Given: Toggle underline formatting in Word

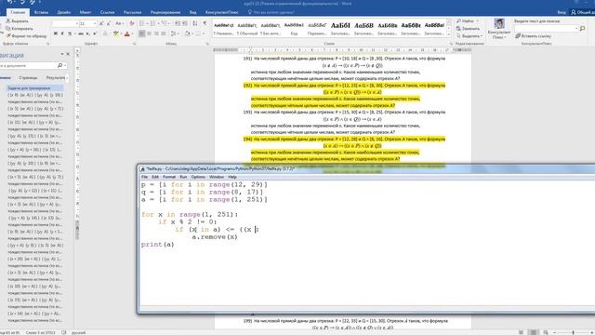Looking at the screenshot, I should 70,33.
